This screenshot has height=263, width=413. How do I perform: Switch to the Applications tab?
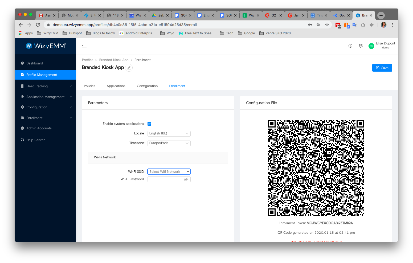(x=116, y=86)
